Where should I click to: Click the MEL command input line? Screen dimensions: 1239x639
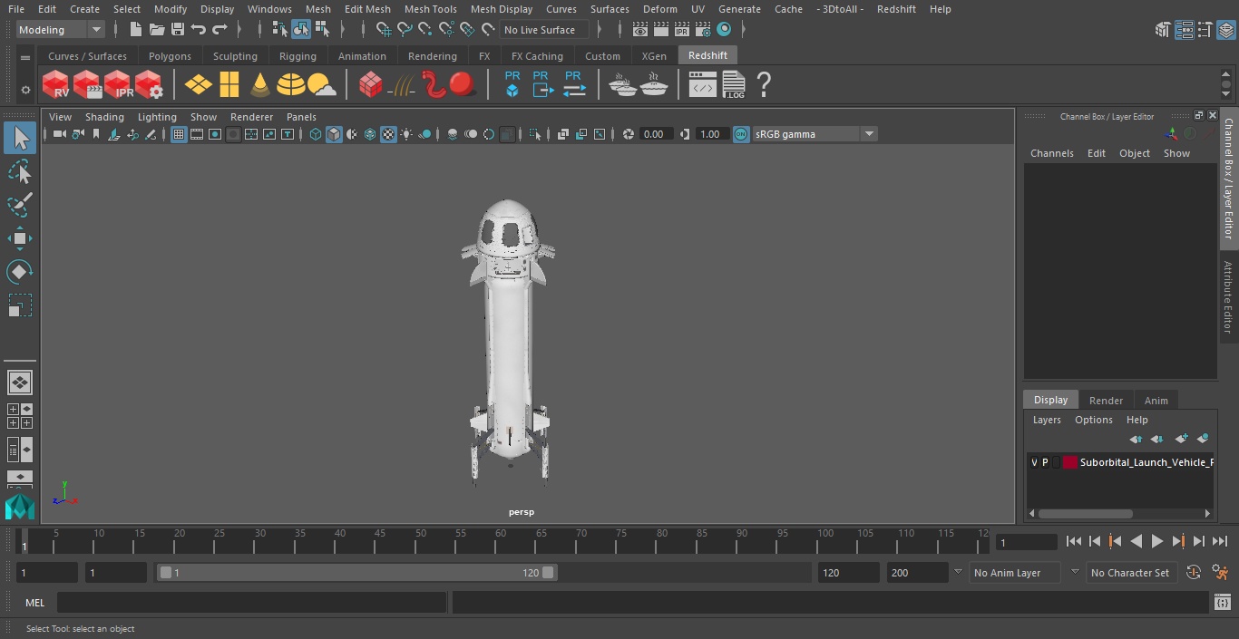click(x=251, y=603)
